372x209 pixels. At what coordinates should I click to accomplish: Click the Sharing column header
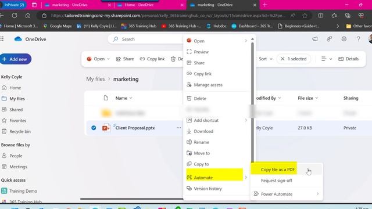coord(350,98)
